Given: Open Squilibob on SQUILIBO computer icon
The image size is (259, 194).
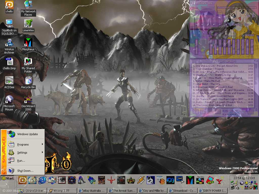Looking at the screenshot, I should click(x=9, y=27).
